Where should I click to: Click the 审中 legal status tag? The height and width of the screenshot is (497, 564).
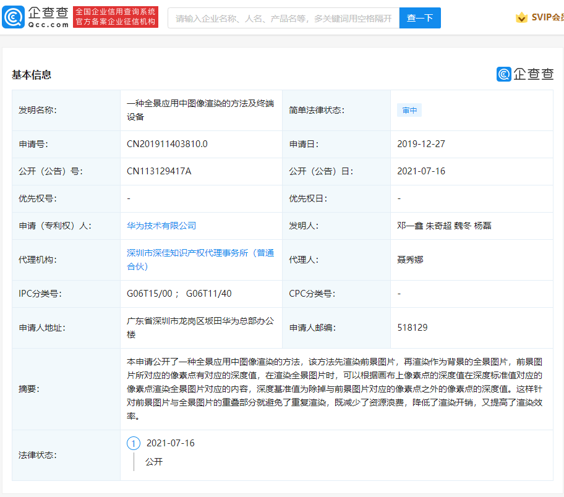[409, 109]
